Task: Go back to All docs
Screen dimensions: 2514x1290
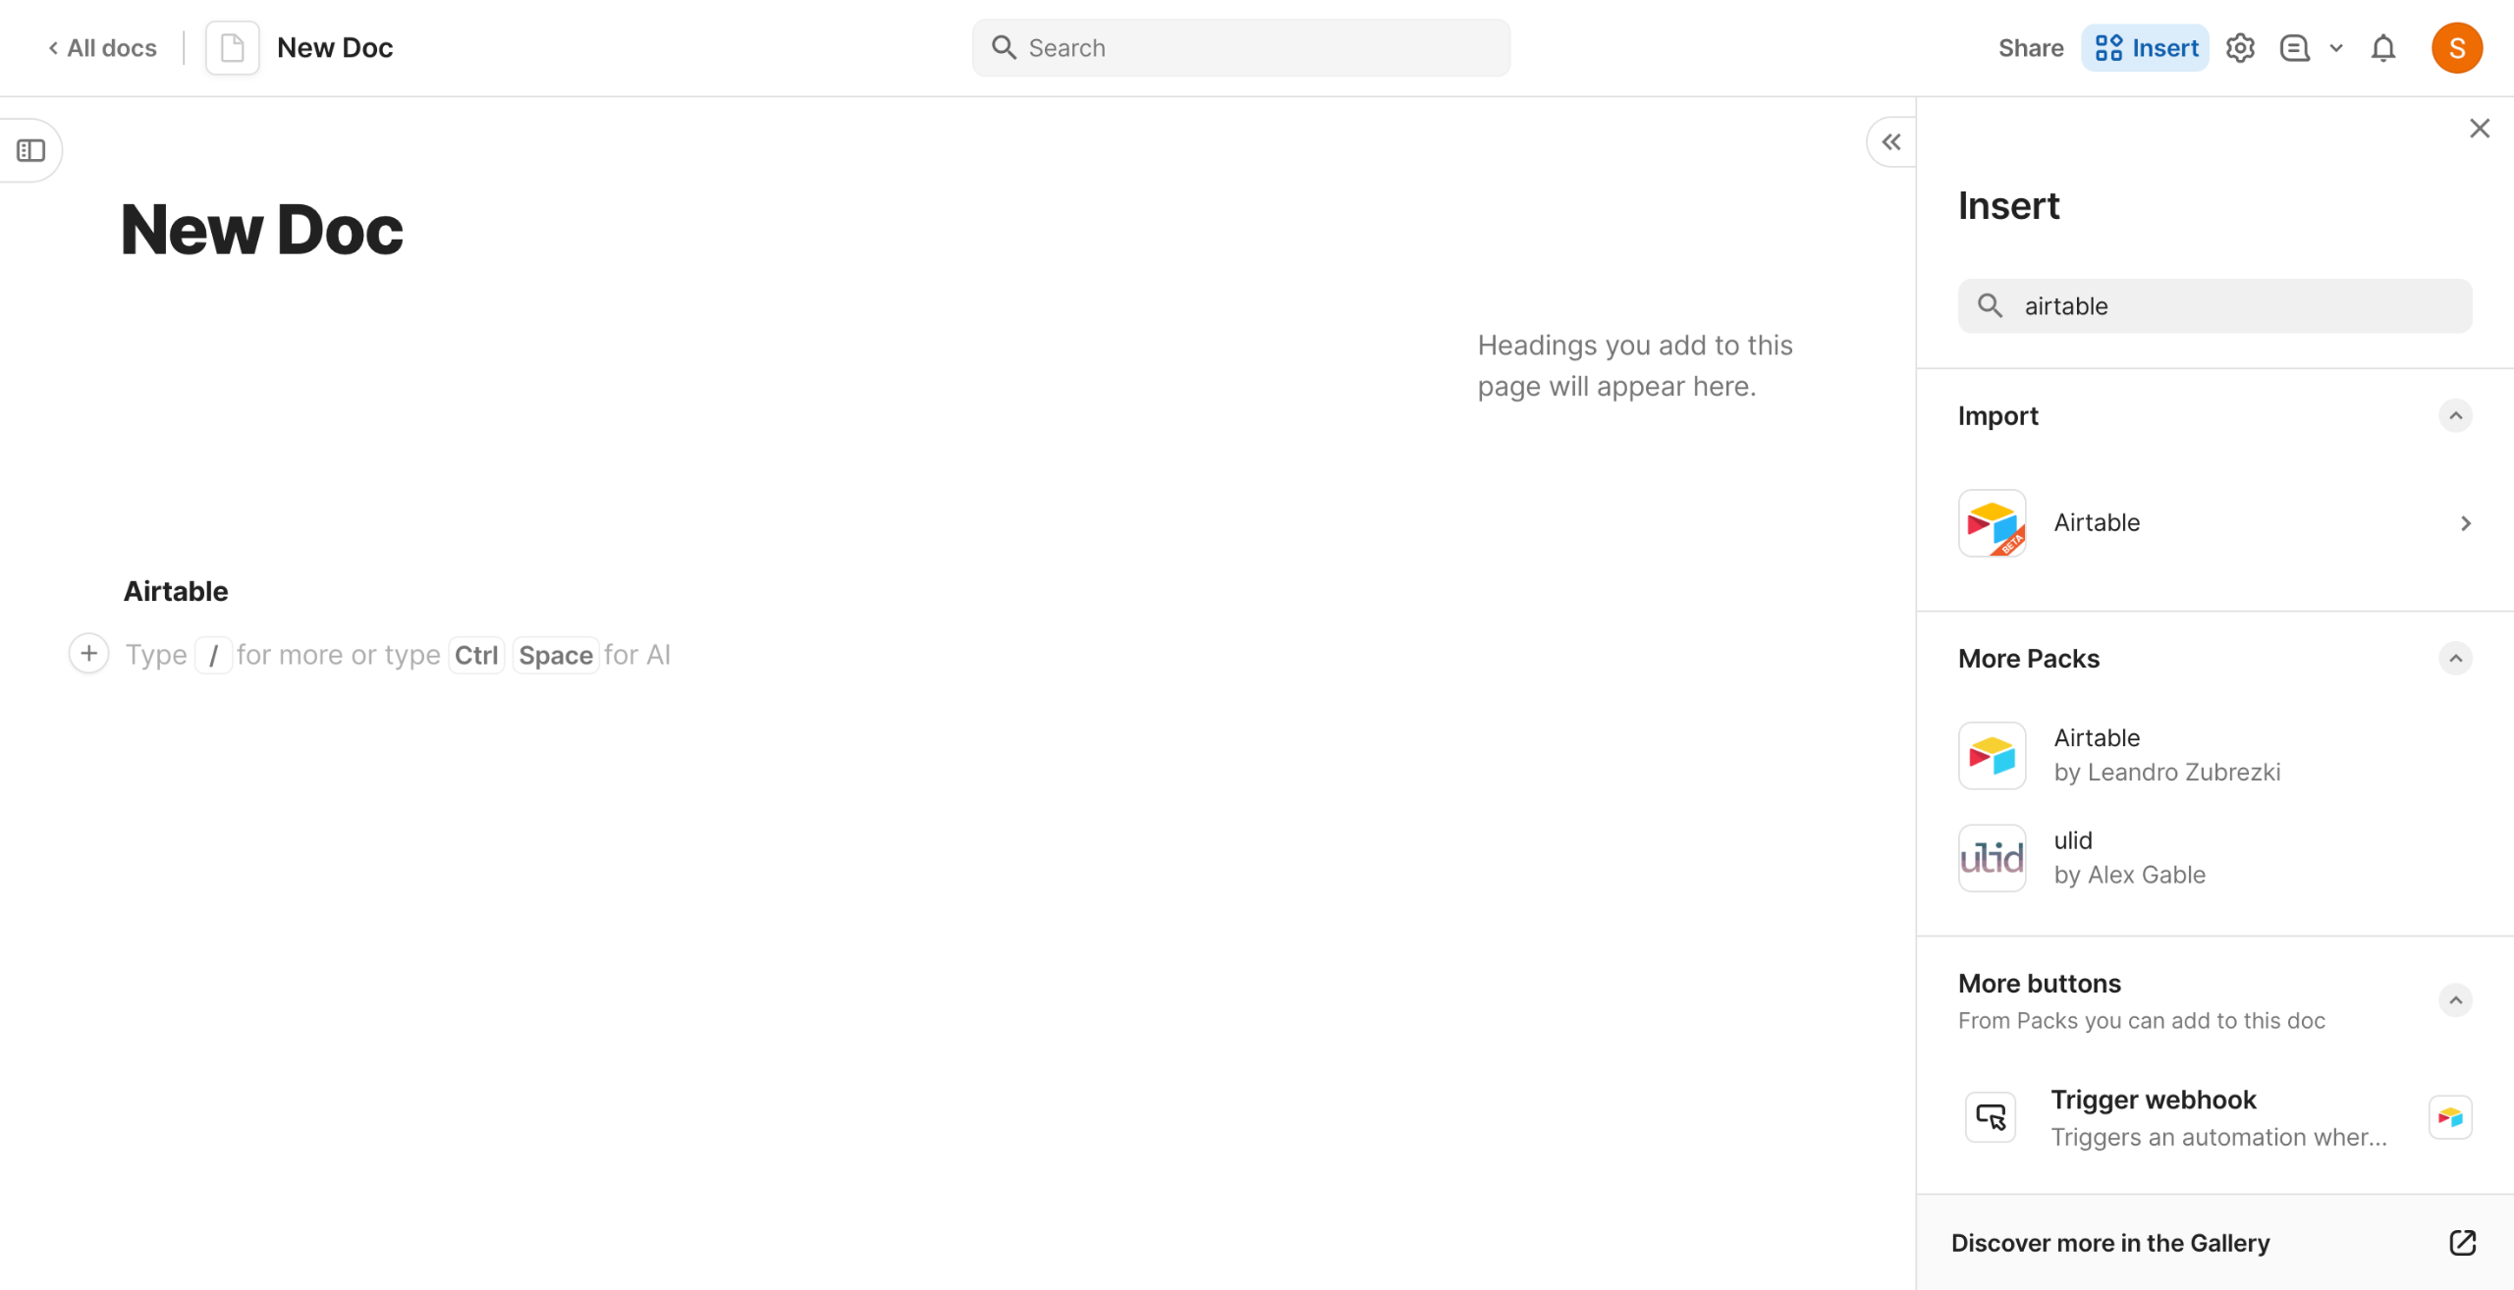Action: [102, 48]
